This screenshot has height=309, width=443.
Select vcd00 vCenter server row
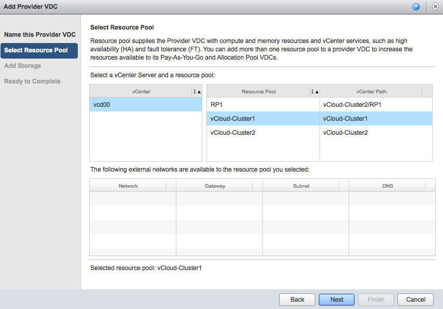click(x=145, y=105)
